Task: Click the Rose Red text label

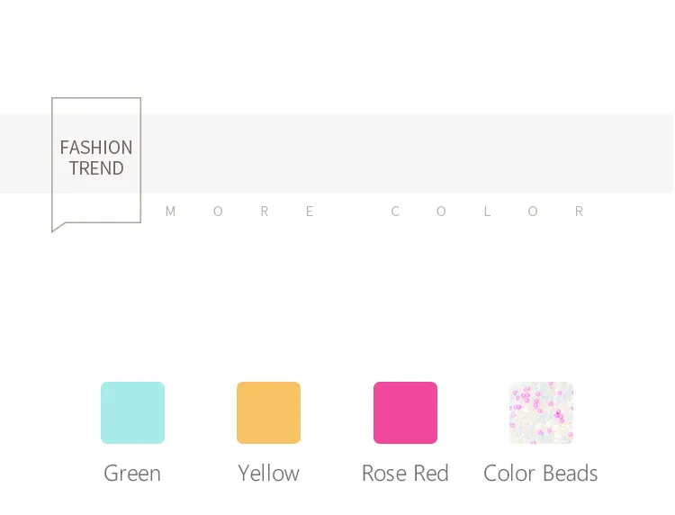Action: (x=405, y=474)
